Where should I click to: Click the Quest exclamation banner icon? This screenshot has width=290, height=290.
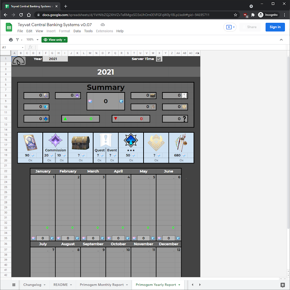(x=105, y=141)
